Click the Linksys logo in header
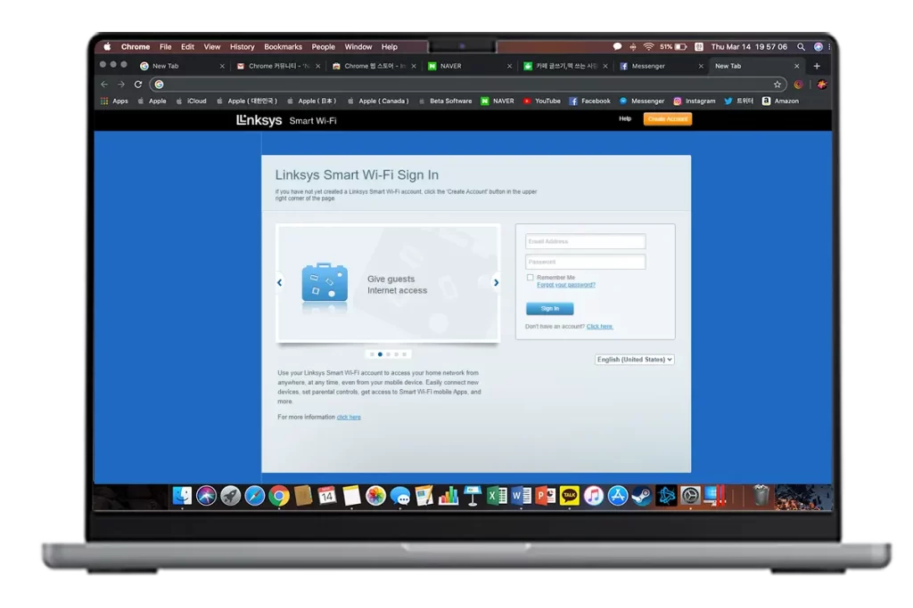 (259, 120)
